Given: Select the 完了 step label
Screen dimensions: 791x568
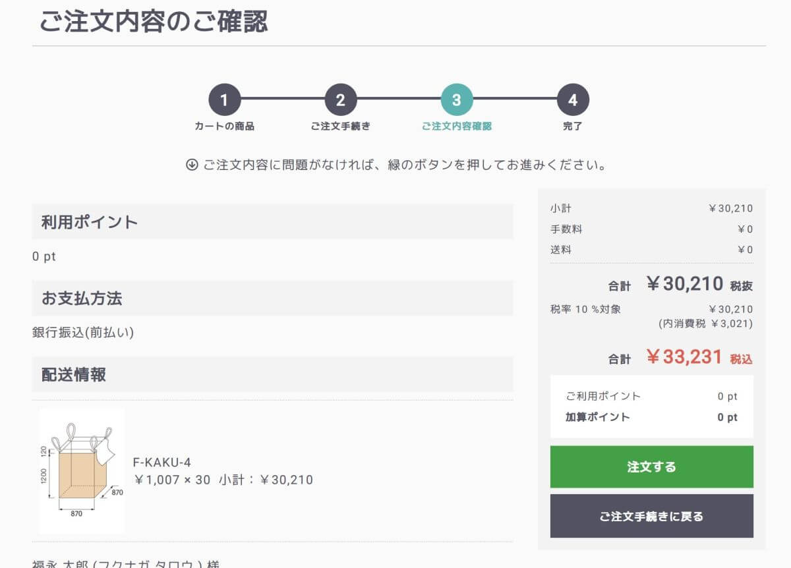Looking at the screenshot, I should 573,126.
